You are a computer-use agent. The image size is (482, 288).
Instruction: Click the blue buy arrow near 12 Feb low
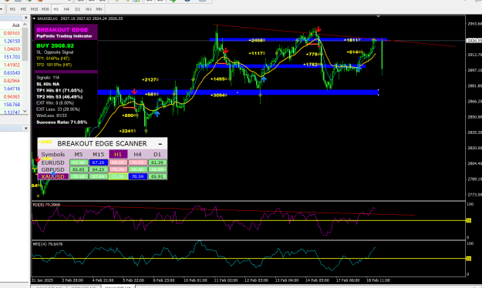click(x=264, y=79)
